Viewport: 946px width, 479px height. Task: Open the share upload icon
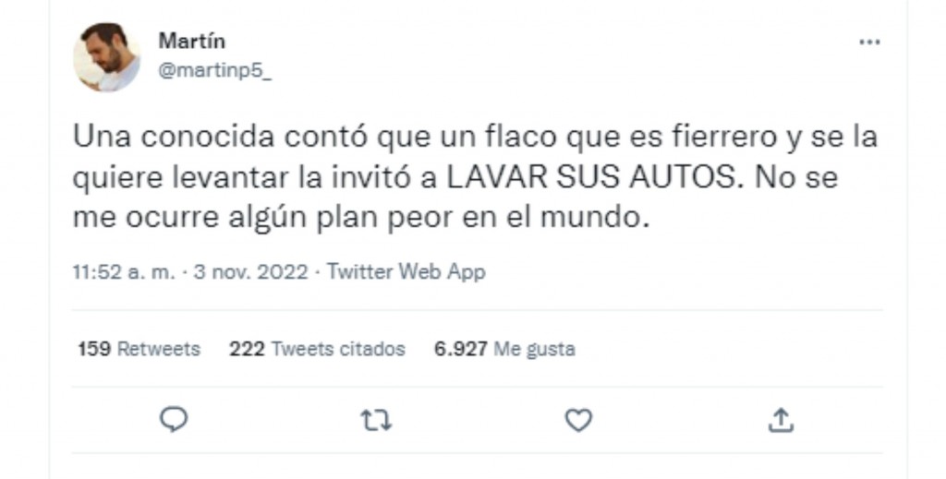pos(781,420)
